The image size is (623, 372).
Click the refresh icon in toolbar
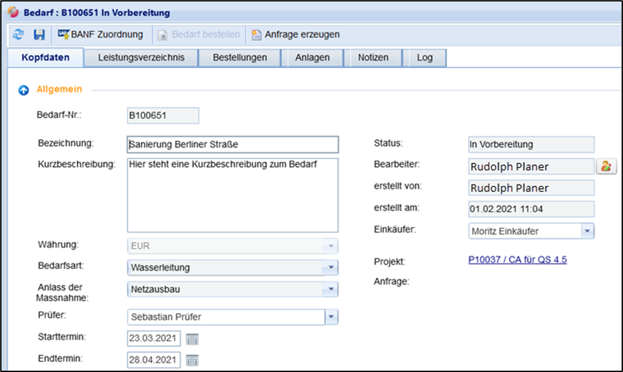[x=18, y=34]
